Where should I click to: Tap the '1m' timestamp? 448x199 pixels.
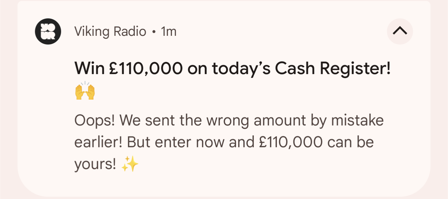(169, 31)
